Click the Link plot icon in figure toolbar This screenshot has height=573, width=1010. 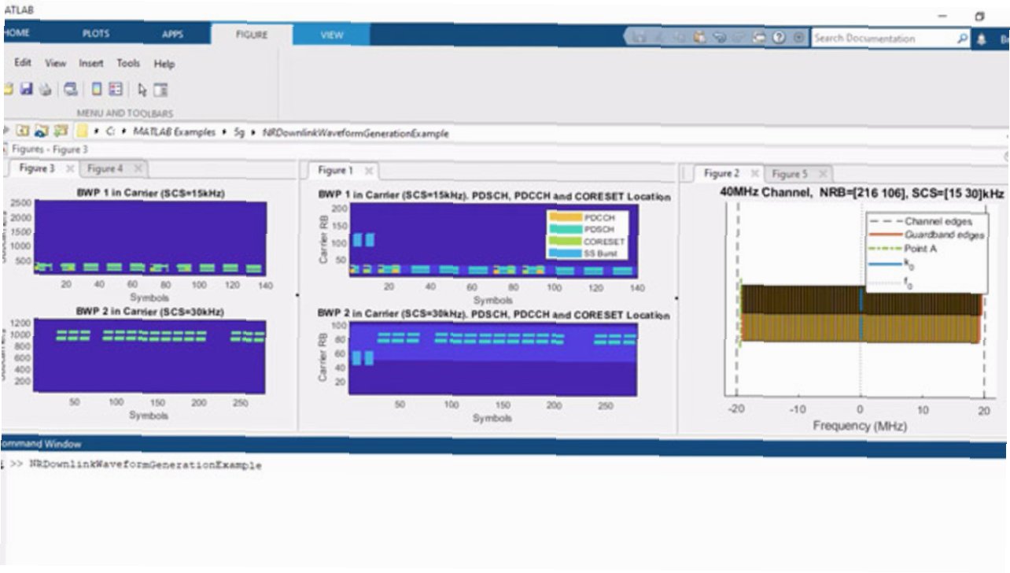[71, 89]
